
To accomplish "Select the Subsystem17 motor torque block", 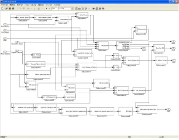I will tap(87, 67).
